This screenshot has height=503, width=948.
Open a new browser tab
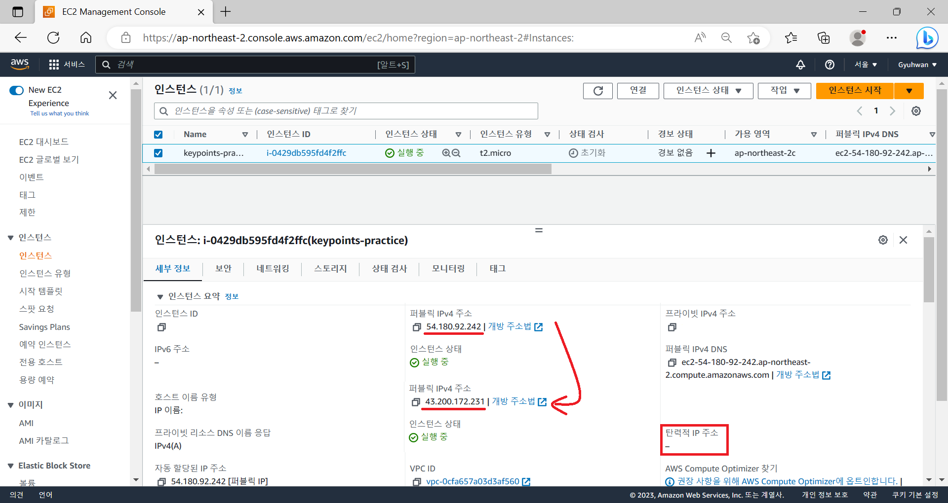pos(226,12)
